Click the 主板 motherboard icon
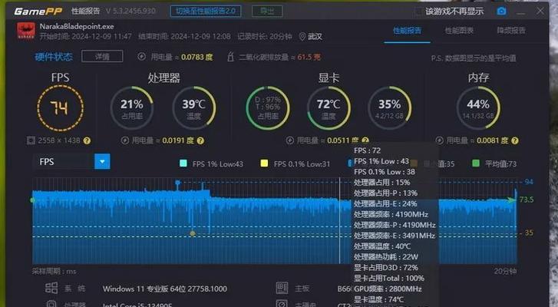 click(x=282, y=288)
